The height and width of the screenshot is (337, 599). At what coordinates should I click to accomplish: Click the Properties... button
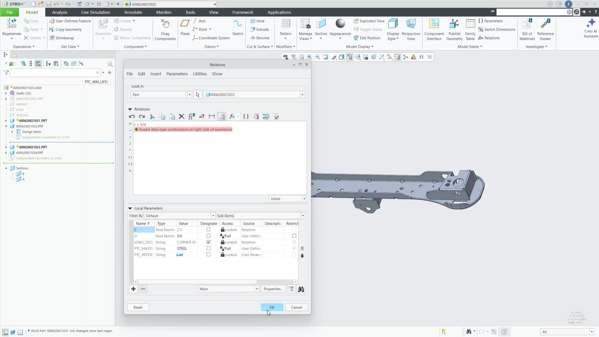coord(273,289)
